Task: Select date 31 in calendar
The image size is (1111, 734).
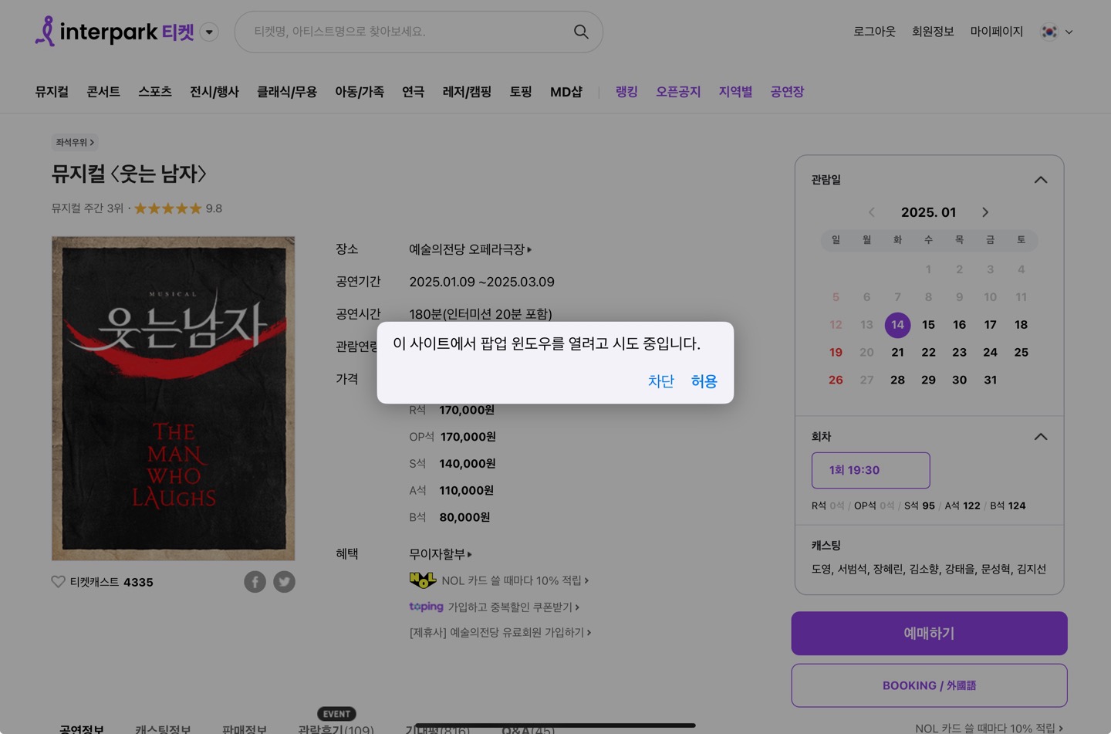Action: click(x=990, y=381)
